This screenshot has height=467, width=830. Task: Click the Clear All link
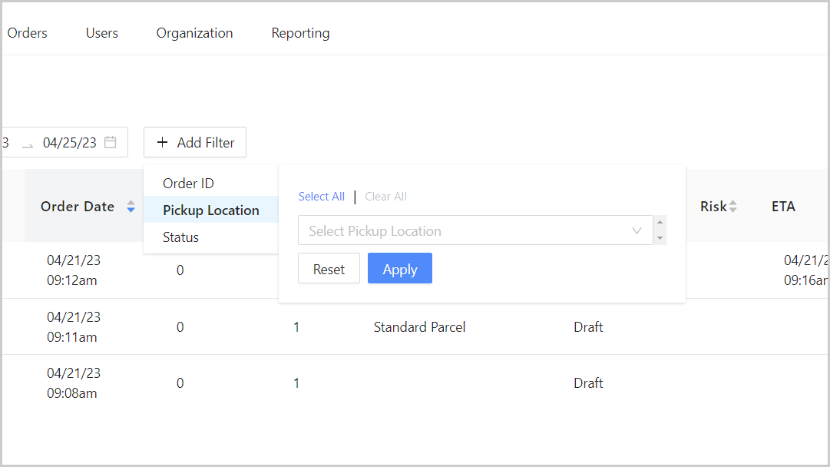pyautogui.click(x=385, y=197)
